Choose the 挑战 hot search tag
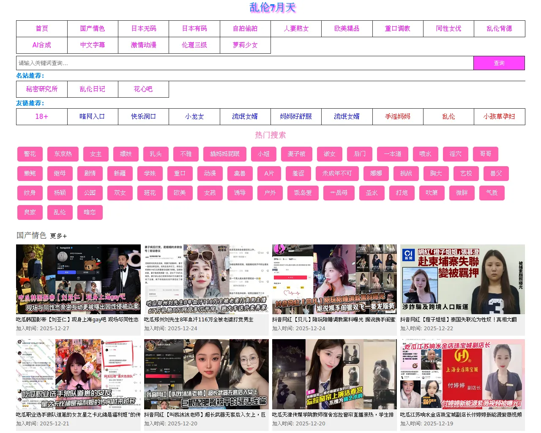Screen dimensions: 541x433 pyautogui.click(x=406, y=173)
